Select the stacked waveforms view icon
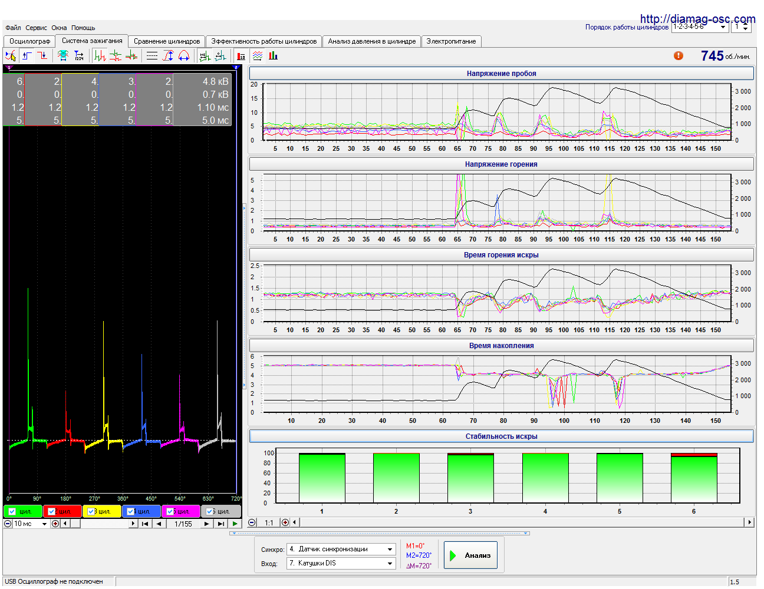764x589 pixels. 116,56
